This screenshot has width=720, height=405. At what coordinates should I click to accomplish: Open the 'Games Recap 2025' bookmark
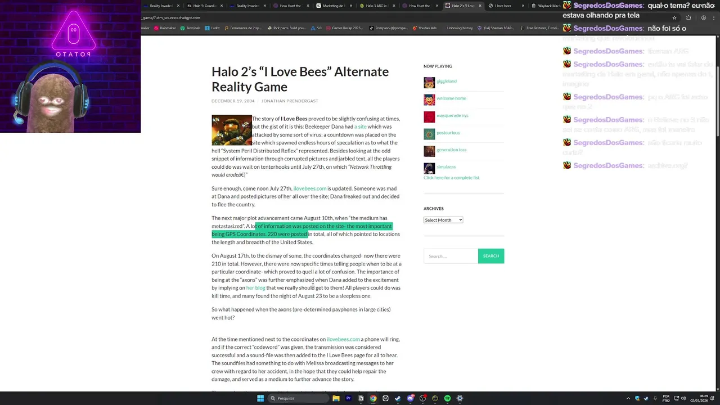coord(344,28)
